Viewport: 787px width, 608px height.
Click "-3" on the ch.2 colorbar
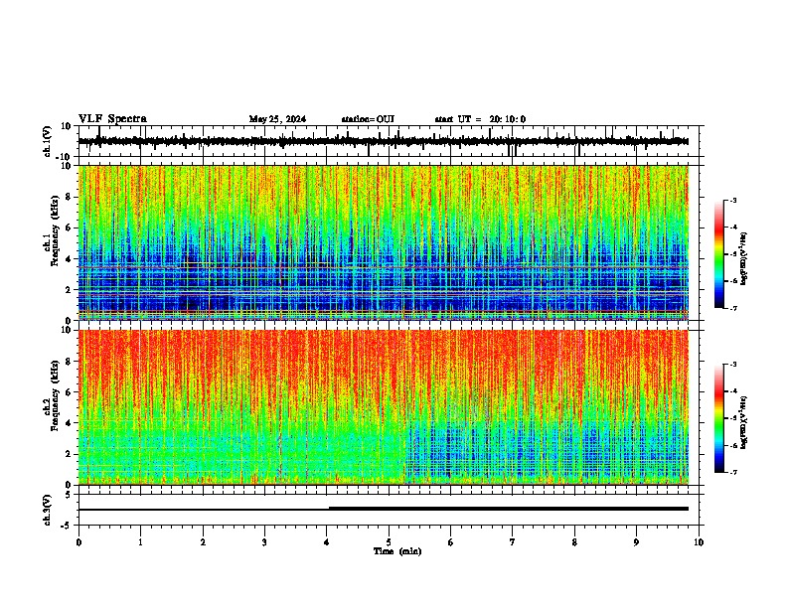[733, 365]
